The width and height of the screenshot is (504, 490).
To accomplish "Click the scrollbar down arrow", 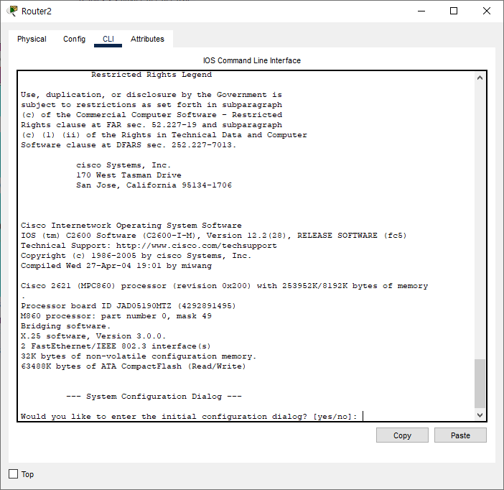I will [x=480, y=415].
